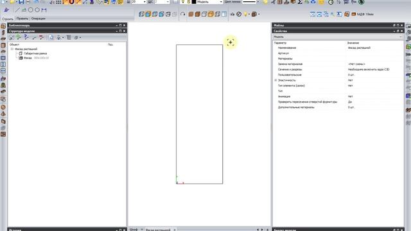The image size is (411, 231).
Task: Click the Структура модели panel header
Action: point(67,31)
